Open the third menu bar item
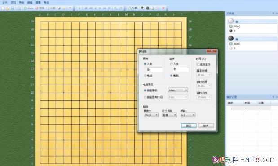This screenshot has height=166, width=278. point(22,3)
